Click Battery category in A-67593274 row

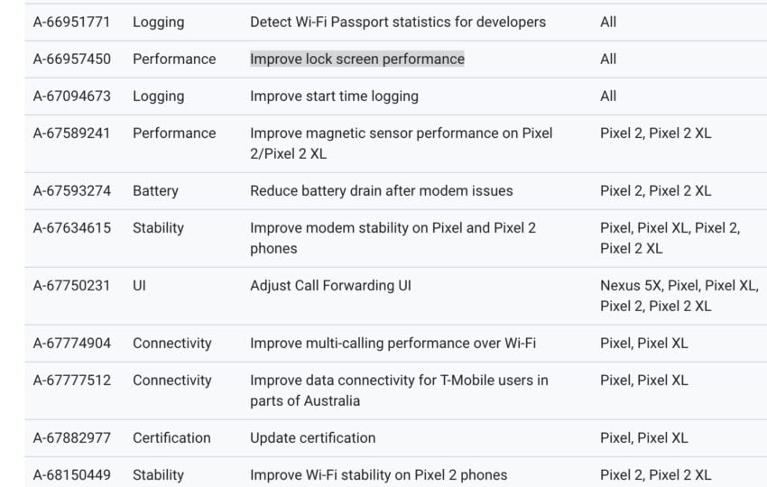tap(155, 191)
